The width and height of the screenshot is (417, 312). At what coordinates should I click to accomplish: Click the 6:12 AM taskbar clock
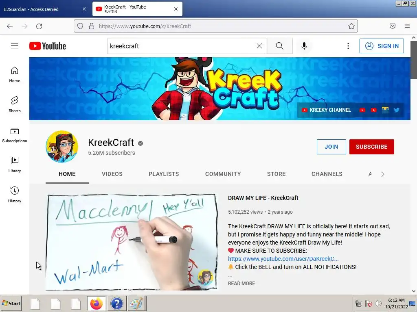[396, 300]
